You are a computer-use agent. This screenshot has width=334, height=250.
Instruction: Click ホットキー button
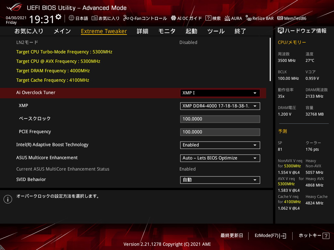click(x=314, y=236)
